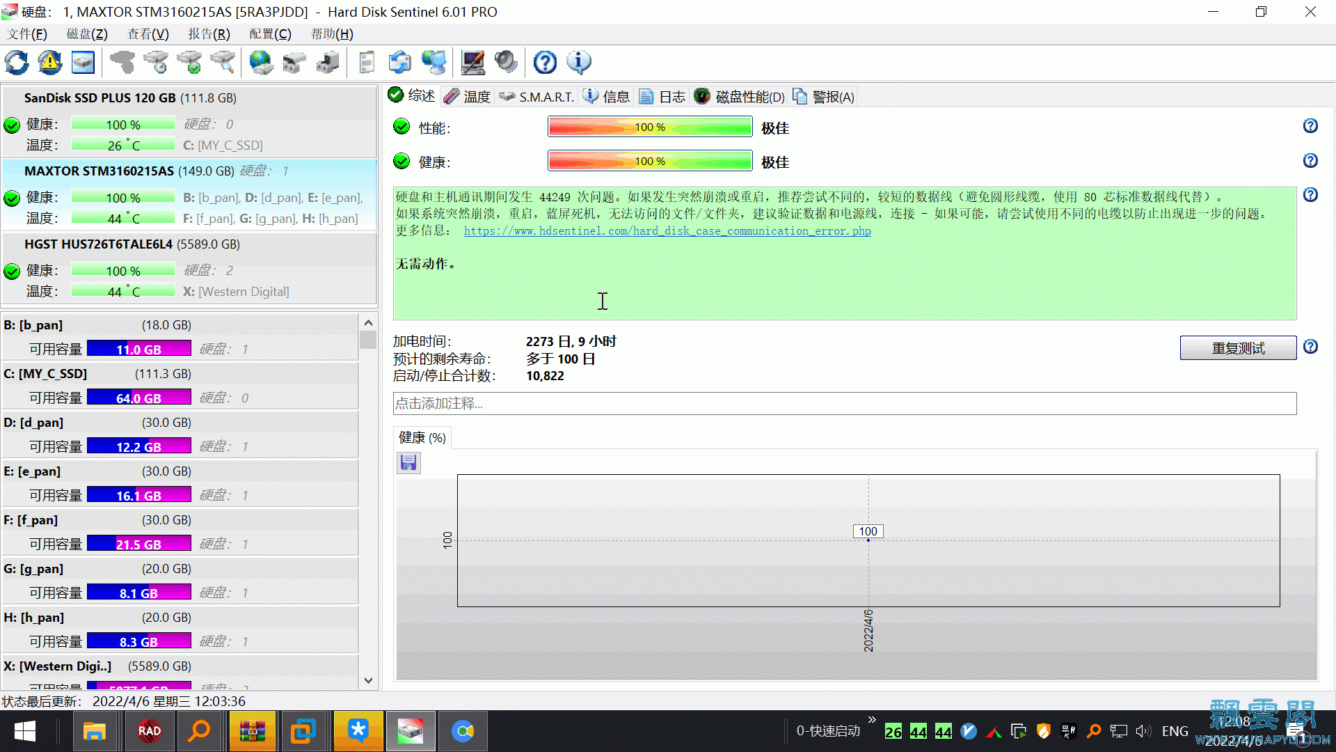Click the 点击添加注释 comment field
The height and width of the screenshot is (752, 1336).
point(845,403)
